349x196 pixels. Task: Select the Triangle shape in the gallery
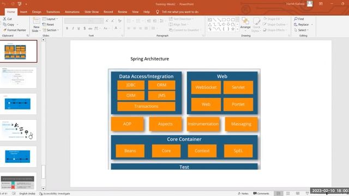tap(209, 24)
